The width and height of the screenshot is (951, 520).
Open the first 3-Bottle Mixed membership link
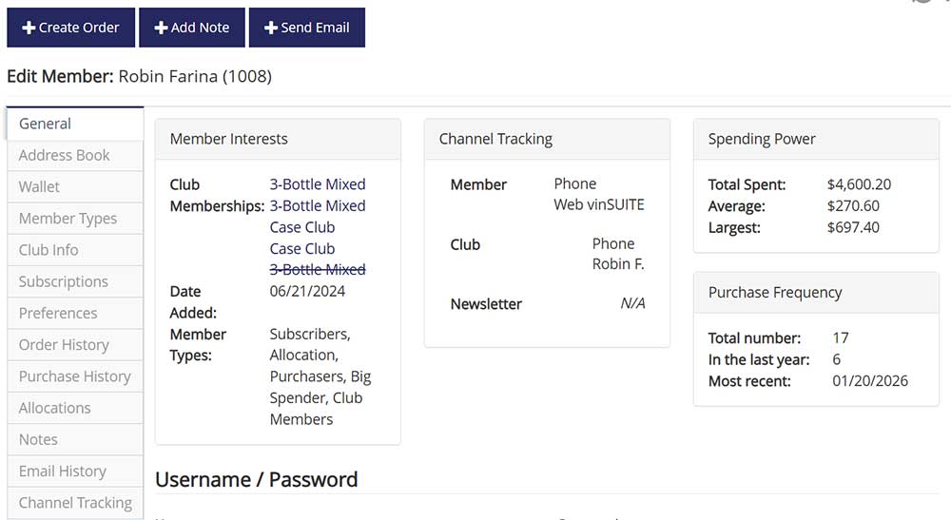318,184
